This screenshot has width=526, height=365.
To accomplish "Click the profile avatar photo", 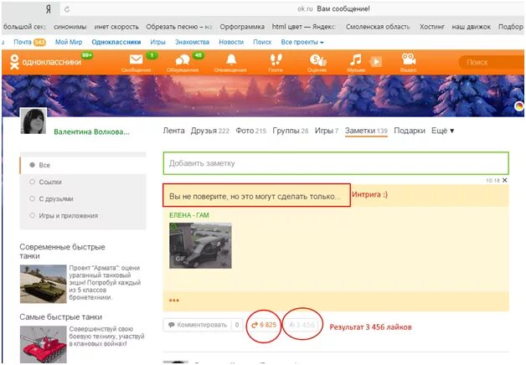I will [x=34, y=121].
